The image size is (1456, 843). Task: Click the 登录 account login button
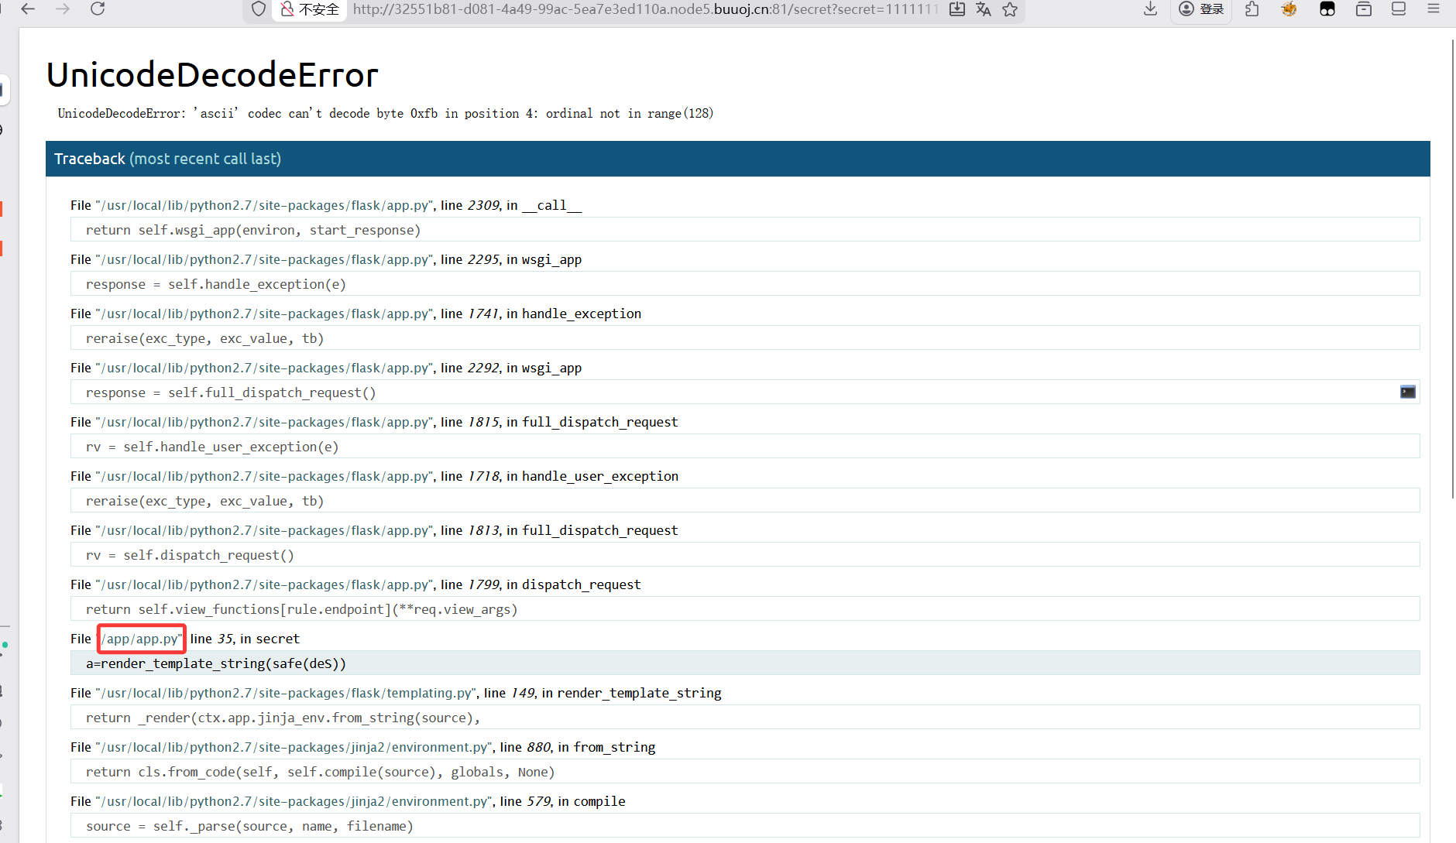(1202, 9)
